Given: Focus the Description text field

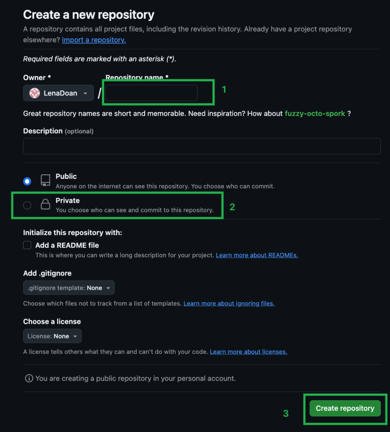Looking at the screenshot, I should click(x=202, y=146).
